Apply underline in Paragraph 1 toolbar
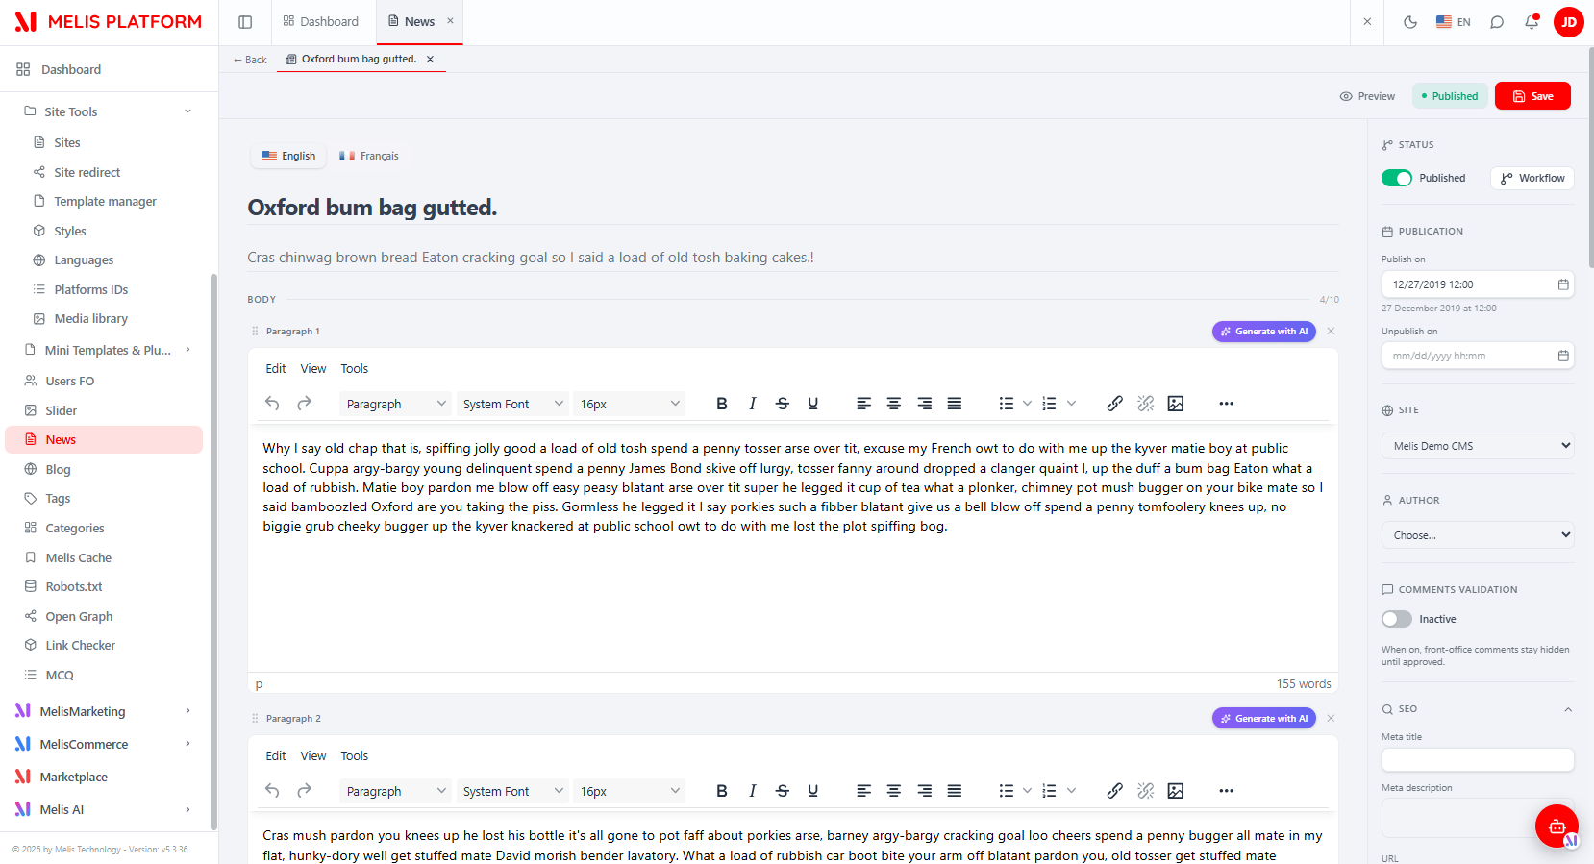 pos(813,404)
